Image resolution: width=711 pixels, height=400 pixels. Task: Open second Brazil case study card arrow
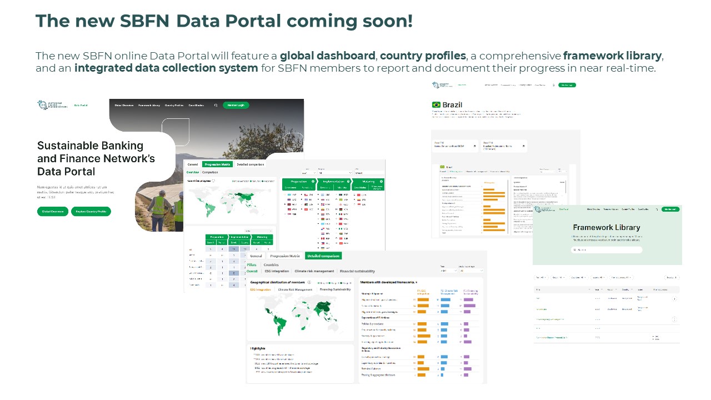[523, 146]
